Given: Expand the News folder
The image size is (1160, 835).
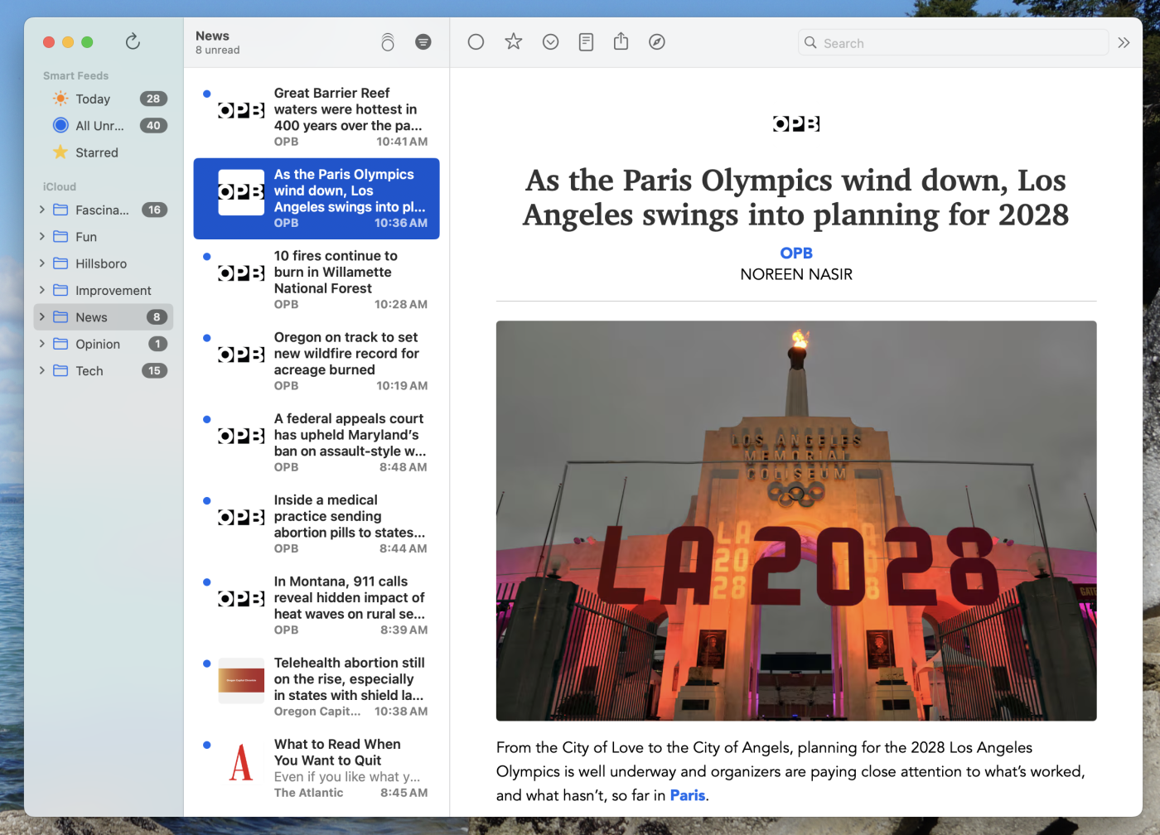Looking at the screenshot, I should 42,316.
